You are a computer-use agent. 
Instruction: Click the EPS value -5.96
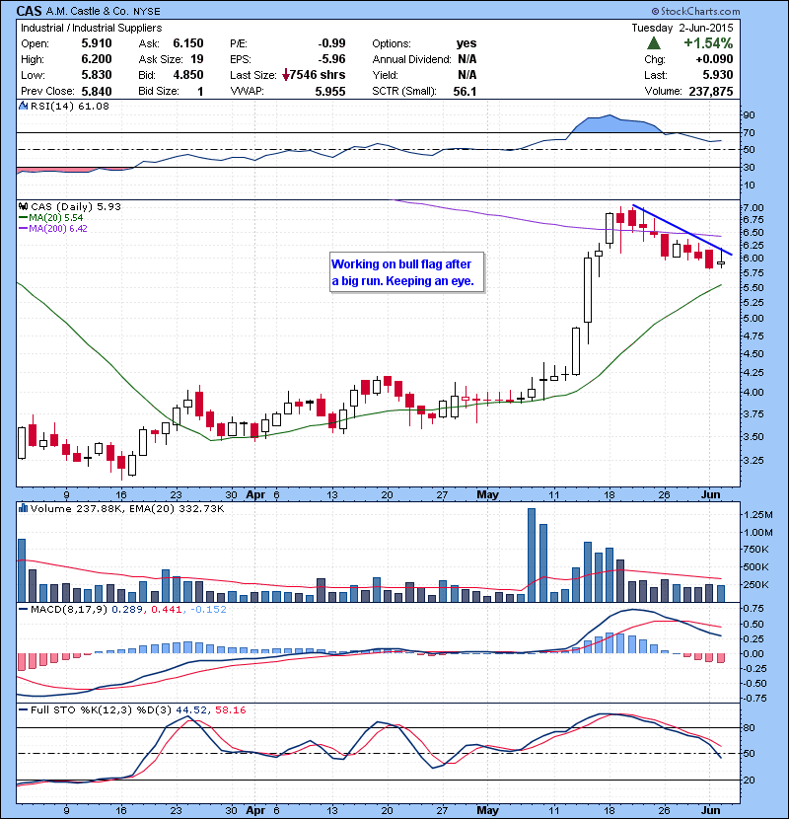pos(332,59)
